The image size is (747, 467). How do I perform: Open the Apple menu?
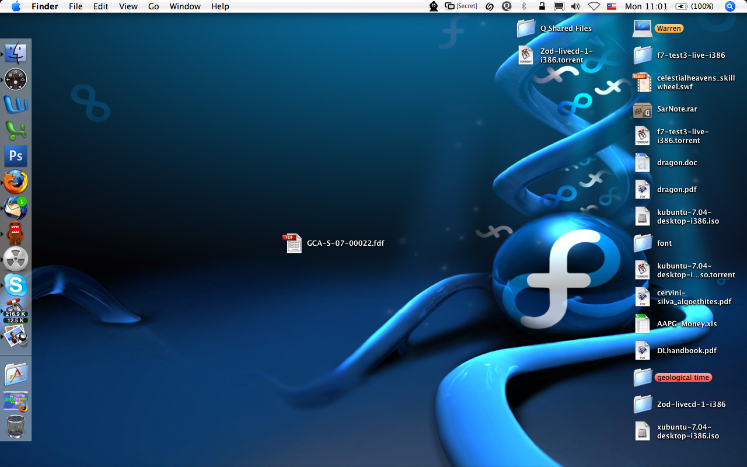point(16,6)
